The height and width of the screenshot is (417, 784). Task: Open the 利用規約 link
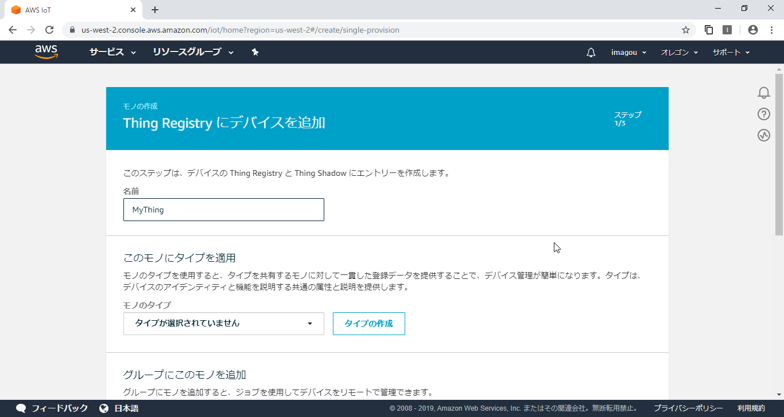click(x=752, y=408)
